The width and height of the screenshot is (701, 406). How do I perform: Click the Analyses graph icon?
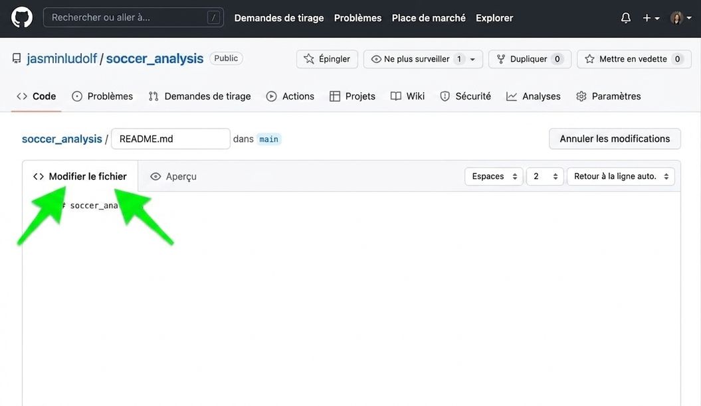512,96
